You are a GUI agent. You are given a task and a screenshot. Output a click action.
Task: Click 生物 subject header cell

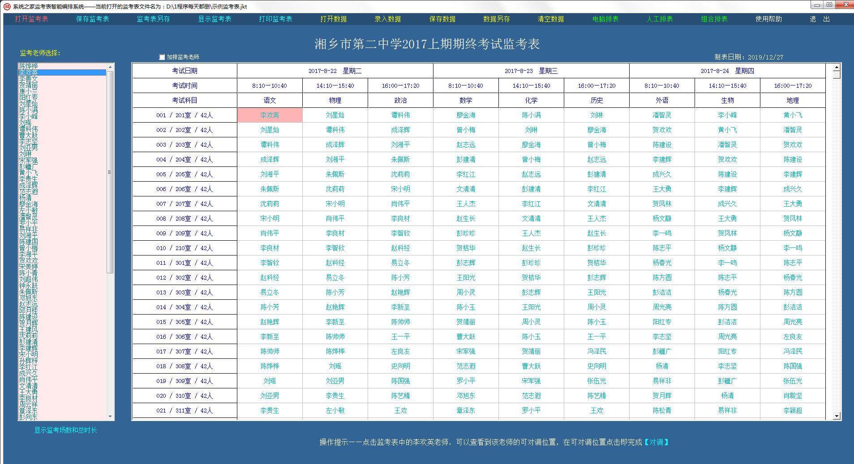pos(727,100)
